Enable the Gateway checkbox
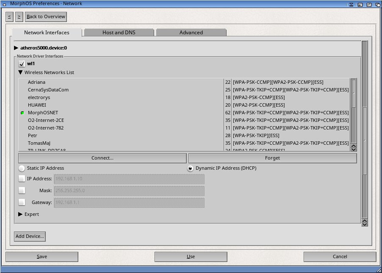The image size is (382, 273). coord(22,202)
